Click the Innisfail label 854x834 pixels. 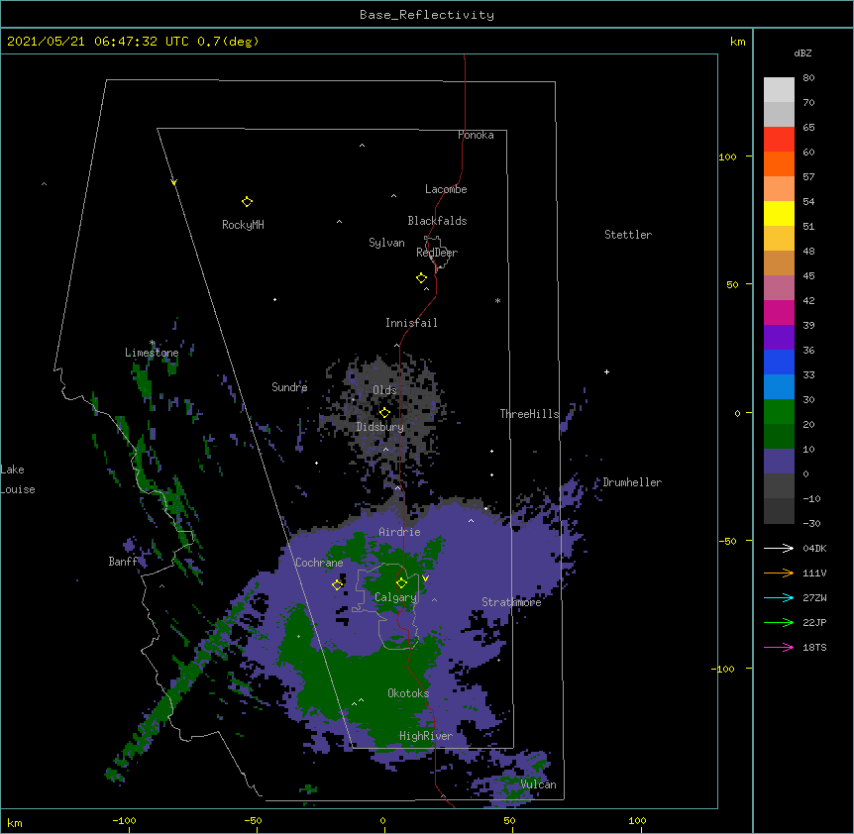[x=411, y=323]
